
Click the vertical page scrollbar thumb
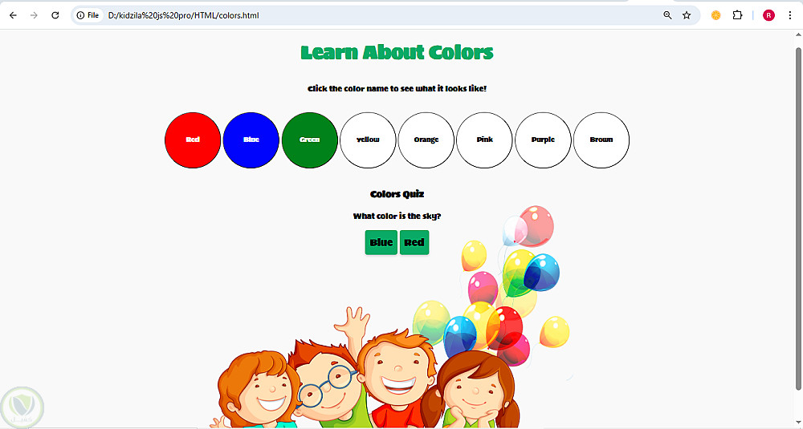[x=798, y=218]
